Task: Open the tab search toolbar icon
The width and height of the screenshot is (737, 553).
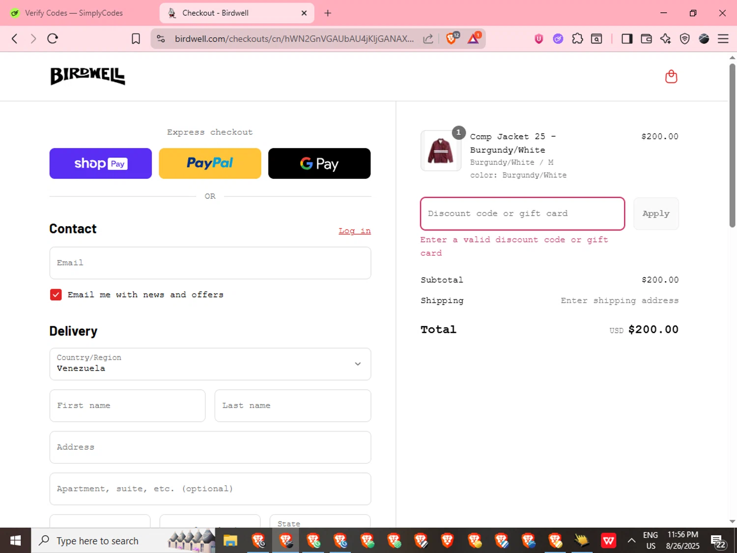Action: (x=596, y=39)
